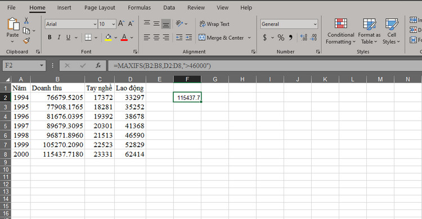422x219 pixels.
Task: Open the Help tab
Action: point(246,7)
